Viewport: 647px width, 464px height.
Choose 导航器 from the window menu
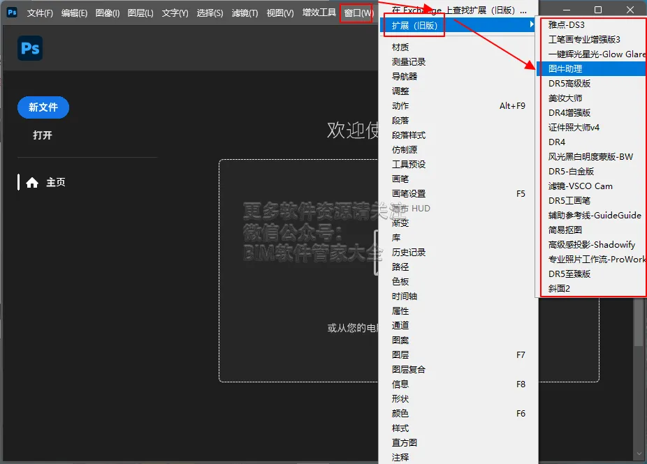(458, 77)
